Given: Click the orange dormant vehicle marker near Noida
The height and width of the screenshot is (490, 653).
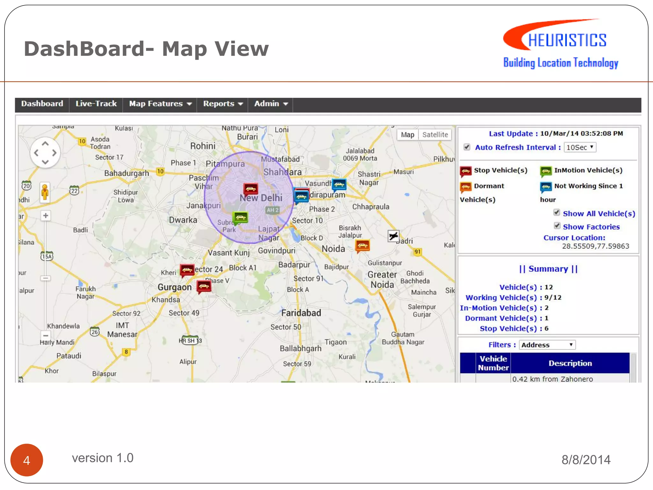Looking at the screenshot, I should (x=363, y=245).
